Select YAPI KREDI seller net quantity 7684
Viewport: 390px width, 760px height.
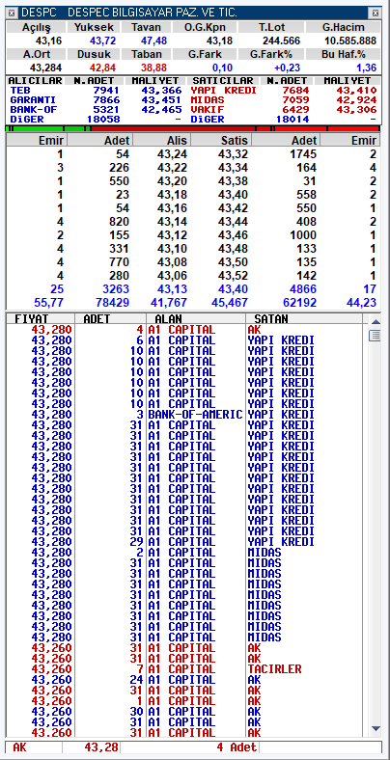coord(295,90)
